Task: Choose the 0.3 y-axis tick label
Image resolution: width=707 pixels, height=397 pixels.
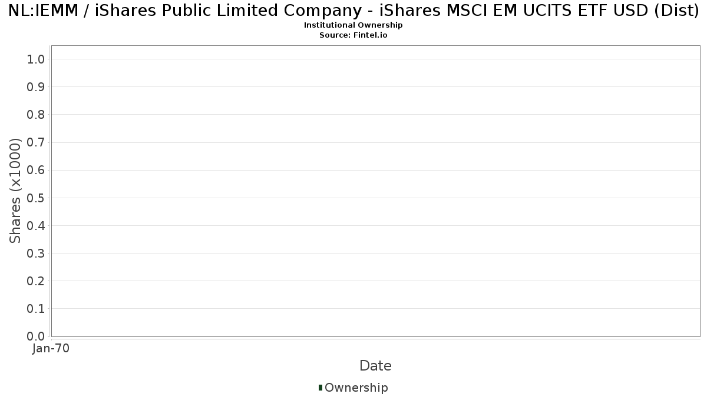Action: [x=36, y=253]
